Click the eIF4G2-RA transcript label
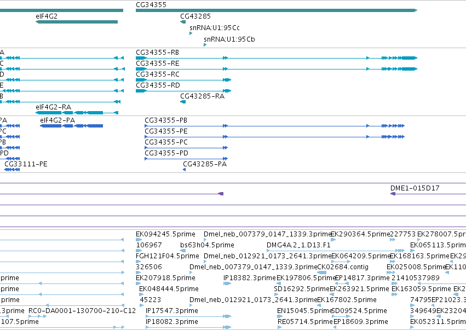 pyautogui.click(x=53, y=107)
